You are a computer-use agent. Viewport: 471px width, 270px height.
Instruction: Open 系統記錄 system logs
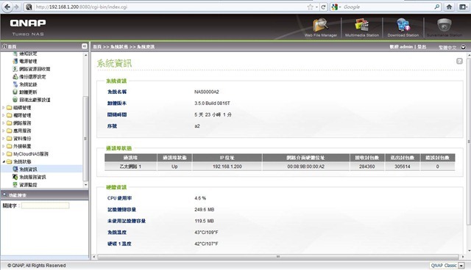click(24, 84)
